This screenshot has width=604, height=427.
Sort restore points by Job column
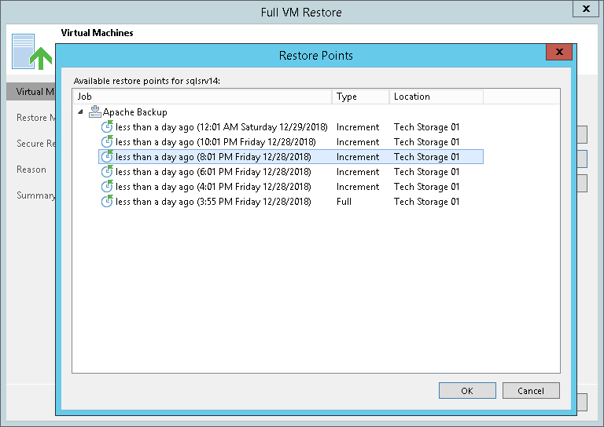click(x=202, y=97)
